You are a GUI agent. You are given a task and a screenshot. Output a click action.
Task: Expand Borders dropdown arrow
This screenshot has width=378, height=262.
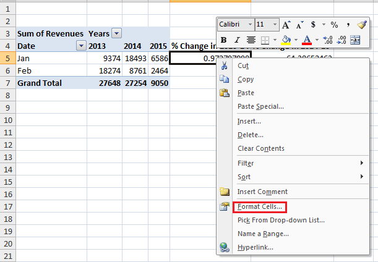click(x=275, y=40)
